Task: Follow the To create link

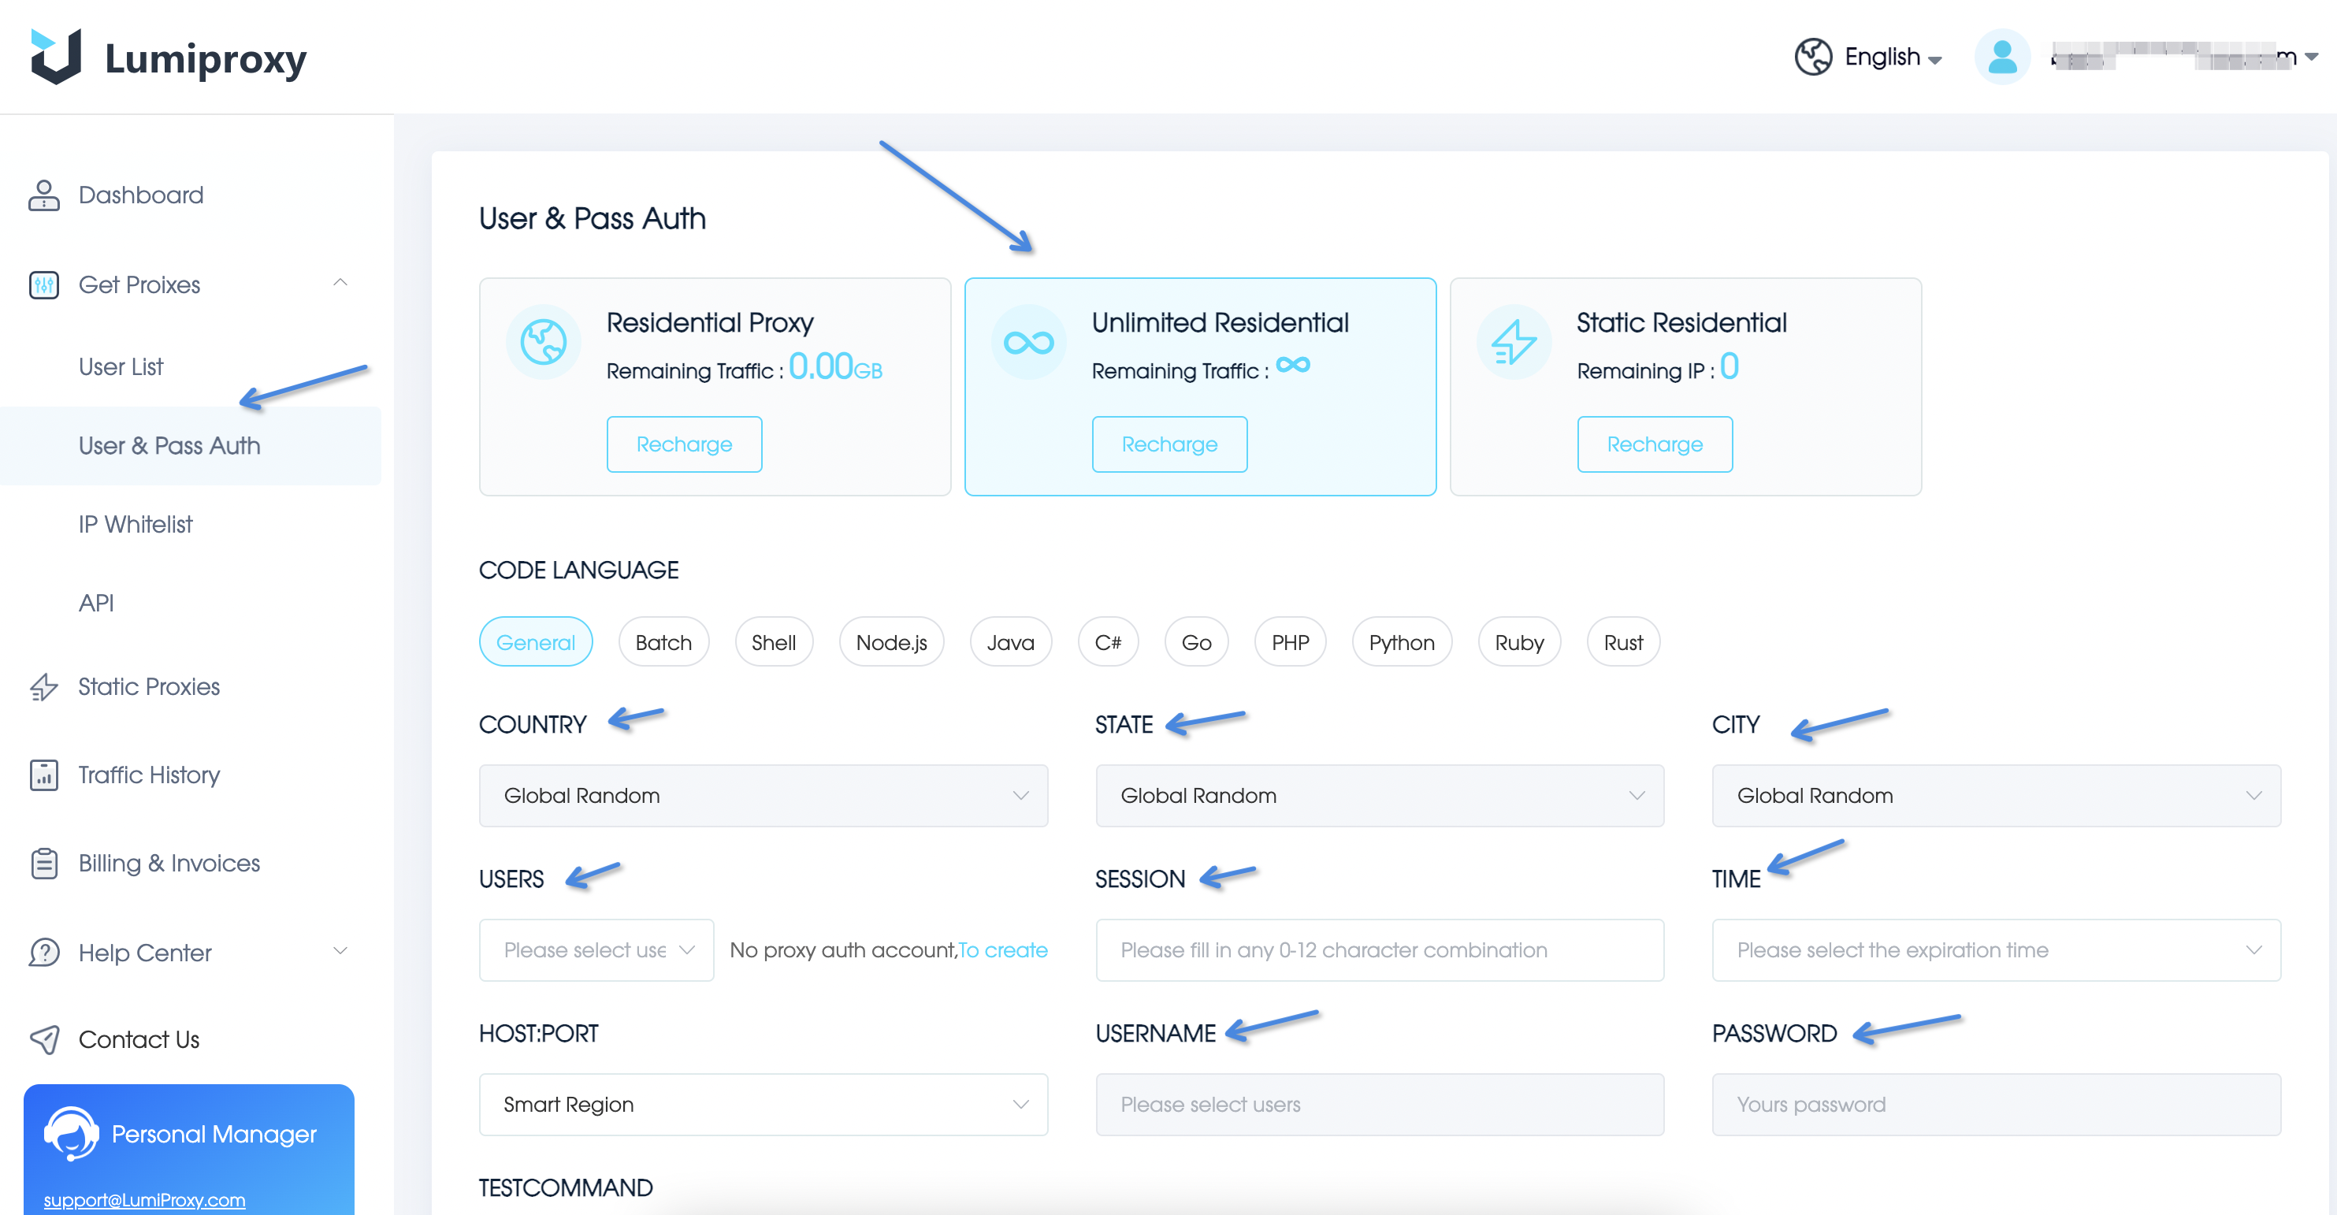Action: pos(1002,950)
